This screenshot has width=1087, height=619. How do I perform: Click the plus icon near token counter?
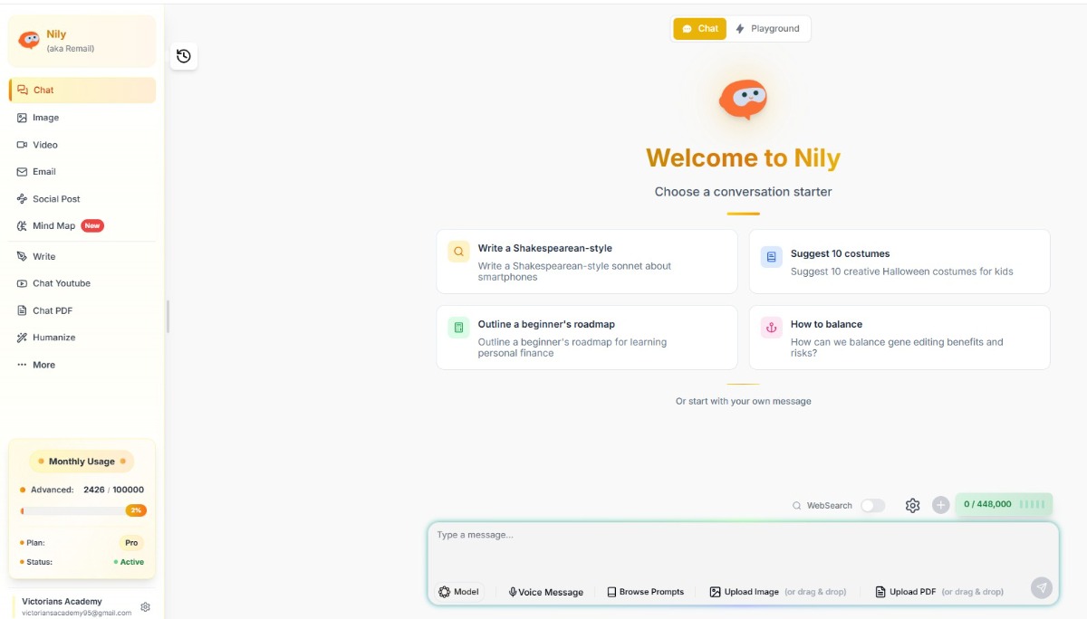940,505
